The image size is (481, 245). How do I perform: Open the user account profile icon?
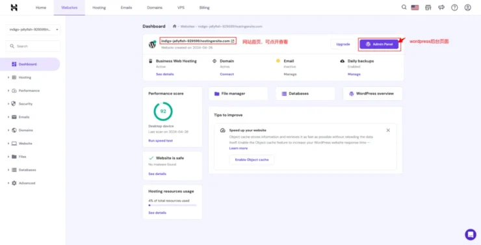tap(467, 8)
